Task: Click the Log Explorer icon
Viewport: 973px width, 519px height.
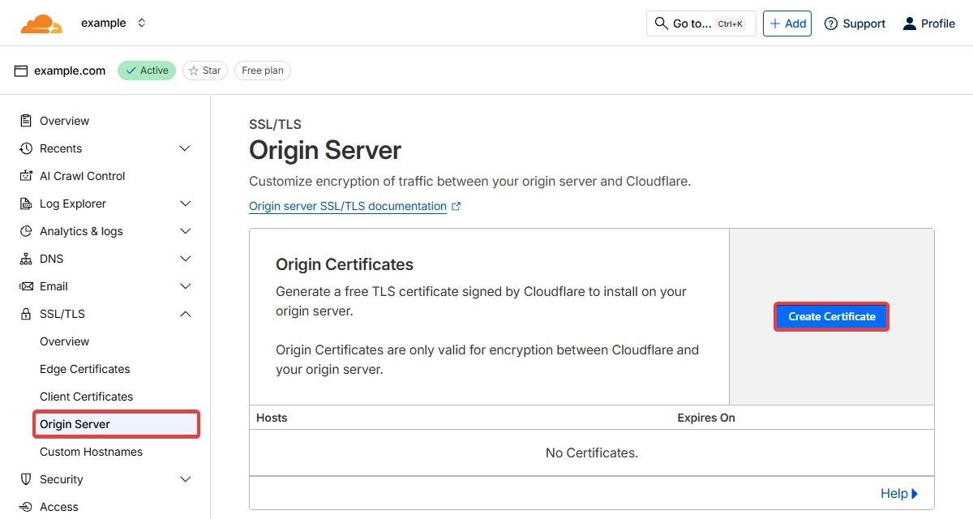Action: click(26, 204)
